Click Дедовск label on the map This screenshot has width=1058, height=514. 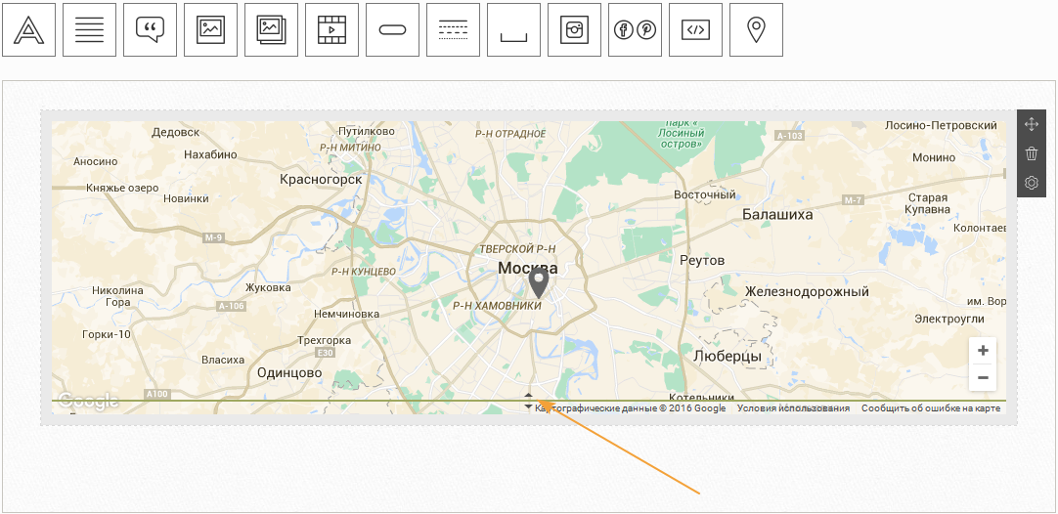[175, 132]
